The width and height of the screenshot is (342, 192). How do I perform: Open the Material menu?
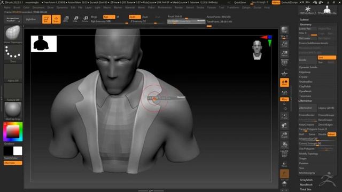tap(130, 7)
